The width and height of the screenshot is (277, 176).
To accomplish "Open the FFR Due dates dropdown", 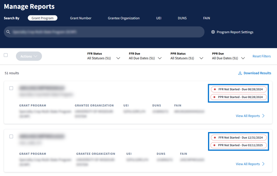I will pos(160,58).
